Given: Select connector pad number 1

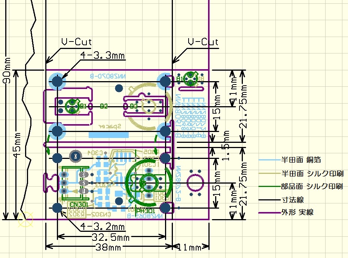Looking at the screenshot, I should 84,191.
